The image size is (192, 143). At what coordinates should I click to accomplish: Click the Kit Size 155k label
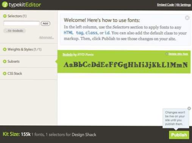point(17,134)
